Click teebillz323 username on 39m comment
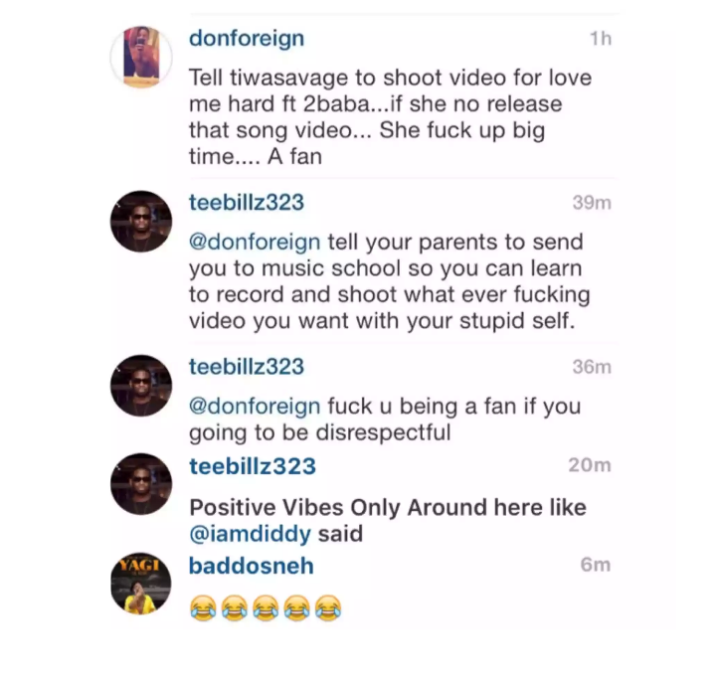Screen dimensions: 716x678 [247, 202]
